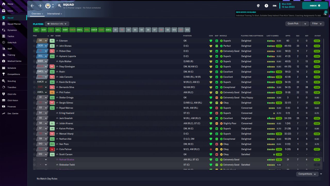Open the S4 position dropdown for Erling Haaland
Screen dimensions: 330x186
[x=42, y=113]
